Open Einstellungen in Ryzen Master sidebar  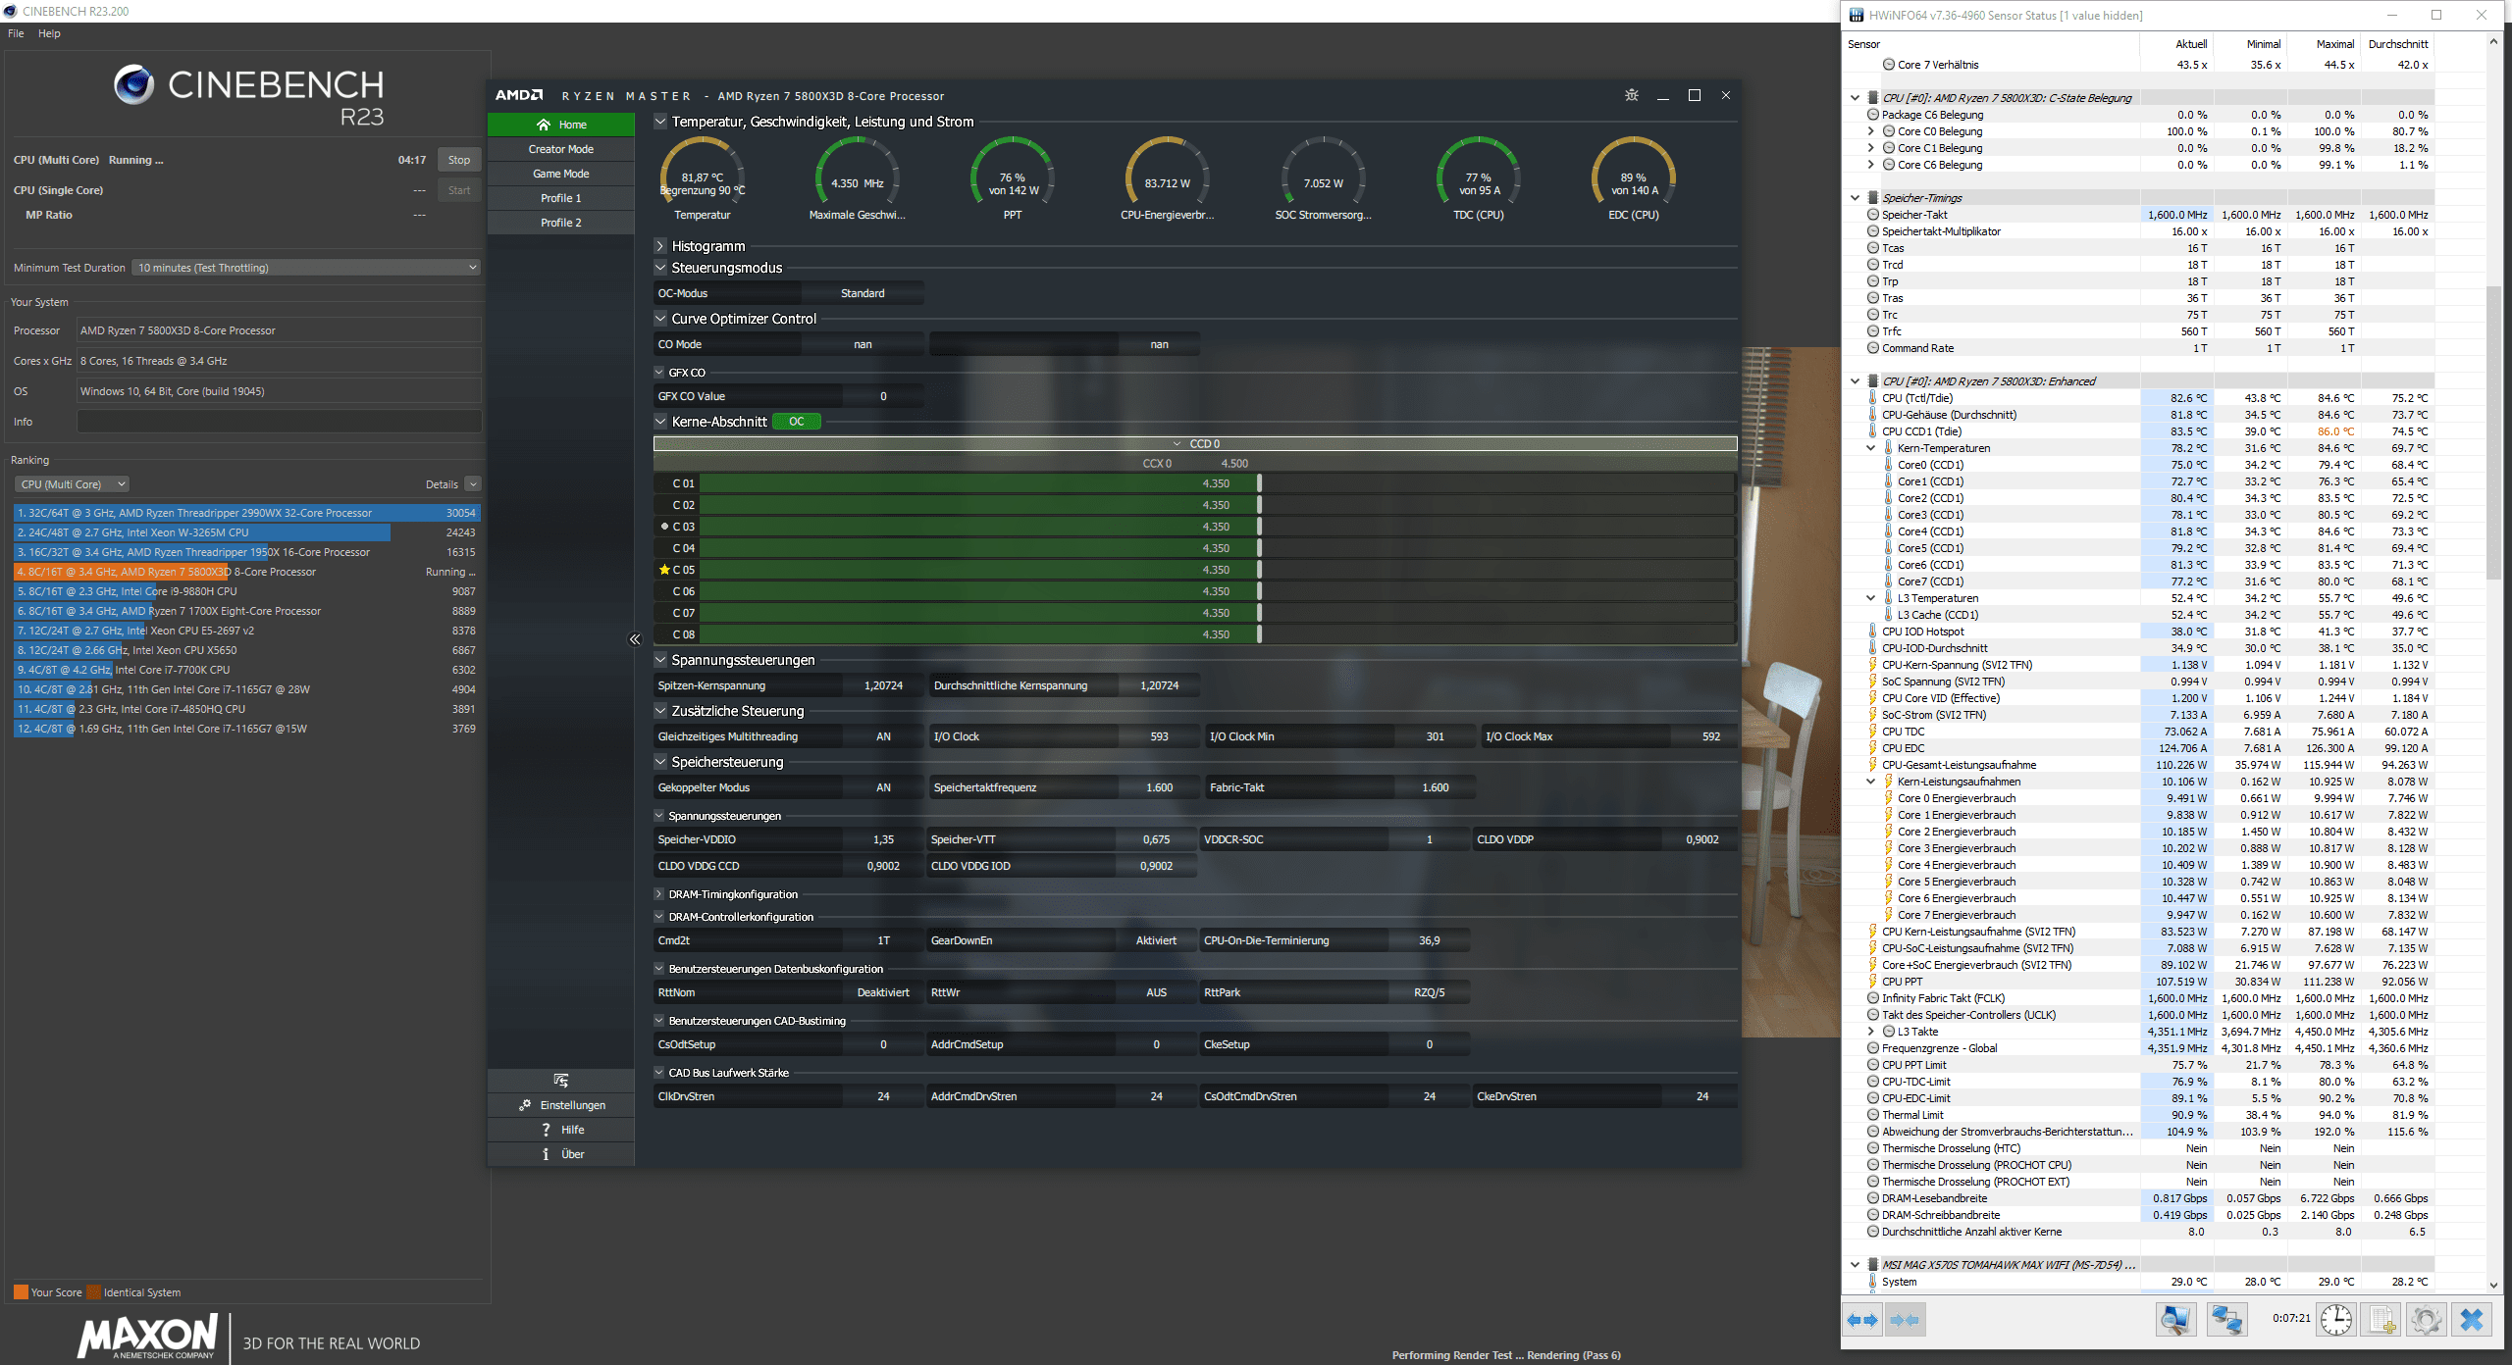[x=561, y=1105]
